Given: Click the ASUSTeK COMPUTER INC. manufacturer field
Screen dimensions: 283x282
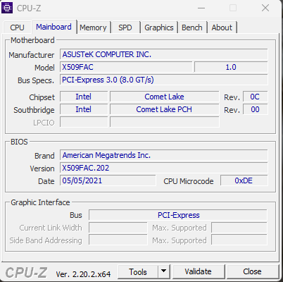Looking at the screenshot, I should point(163,54).
